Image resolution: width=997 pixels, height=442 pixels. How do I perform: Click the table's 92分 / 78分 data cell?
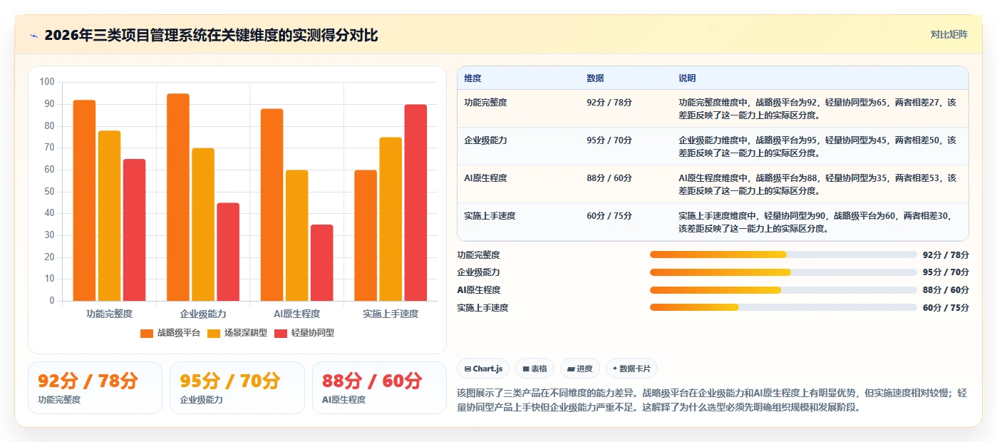tap(609, 102)
